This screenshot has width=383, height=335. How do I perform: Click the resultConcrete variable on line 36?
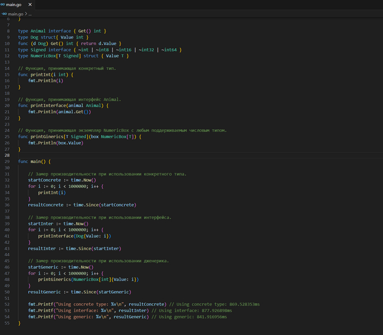point(45,205)
